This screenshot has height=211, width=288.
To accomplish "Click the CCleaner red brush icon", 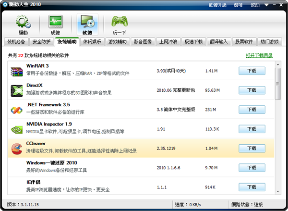I will 17,149.
